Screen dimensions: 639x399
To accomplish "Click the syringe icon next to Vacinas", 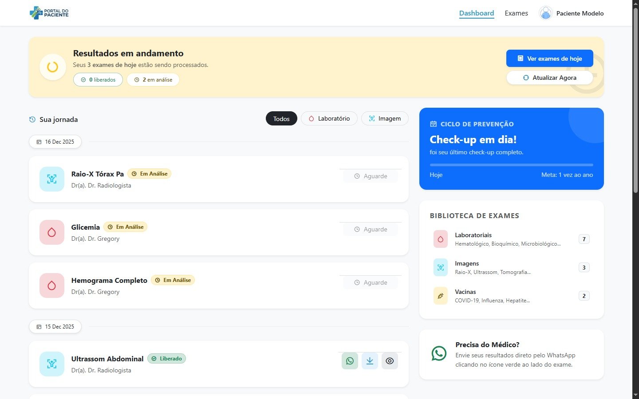I will [440, 296].
